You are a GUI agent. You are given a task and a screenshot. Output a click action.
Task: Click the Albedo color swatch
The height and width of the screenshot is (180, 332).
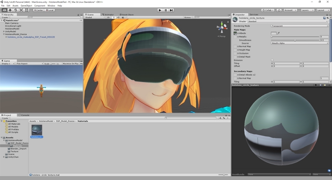click(x=274, y=33)
